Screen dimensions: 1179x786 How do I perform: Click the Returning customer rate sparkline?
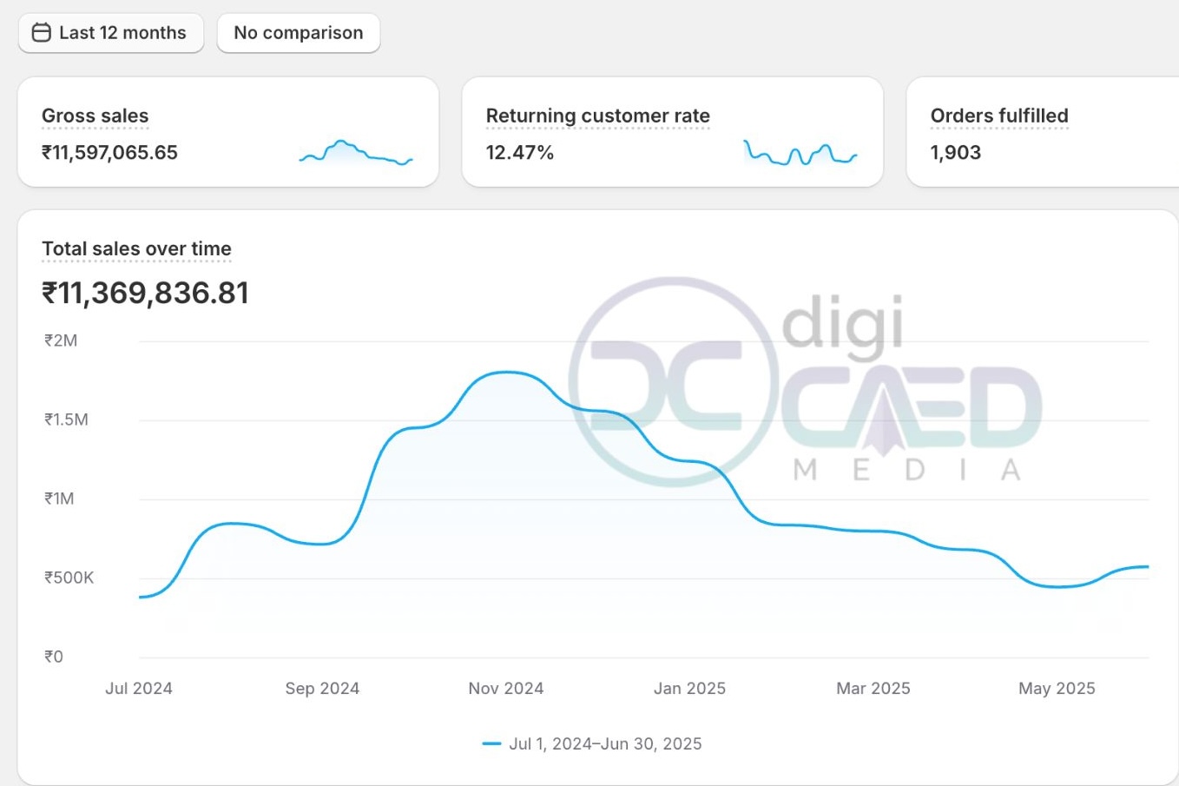point(800,153)
